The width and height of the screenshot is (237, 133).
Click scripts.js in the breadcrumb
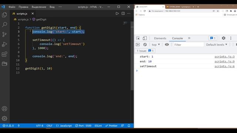pyautogui.click(x=23, y=20)
